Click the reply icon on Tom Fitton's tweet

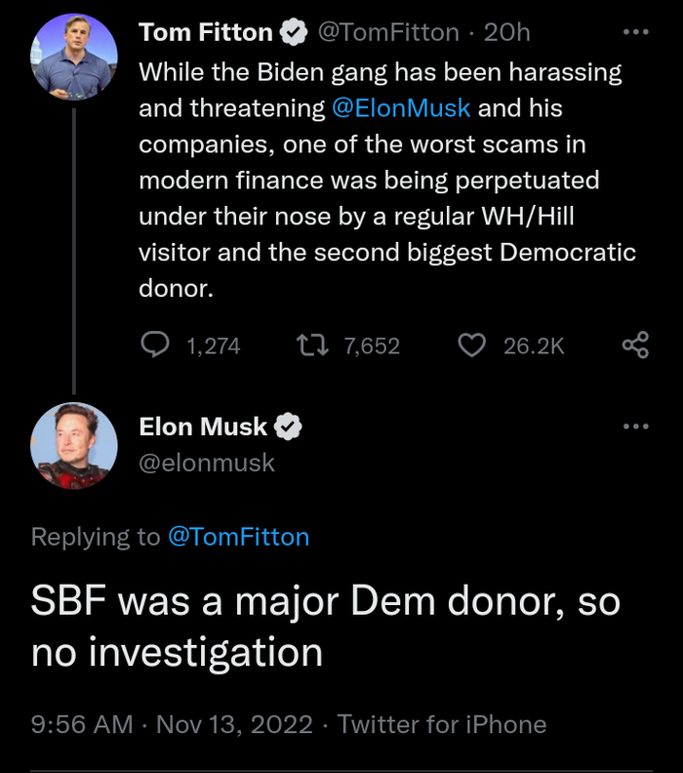(x=156, y=345)
